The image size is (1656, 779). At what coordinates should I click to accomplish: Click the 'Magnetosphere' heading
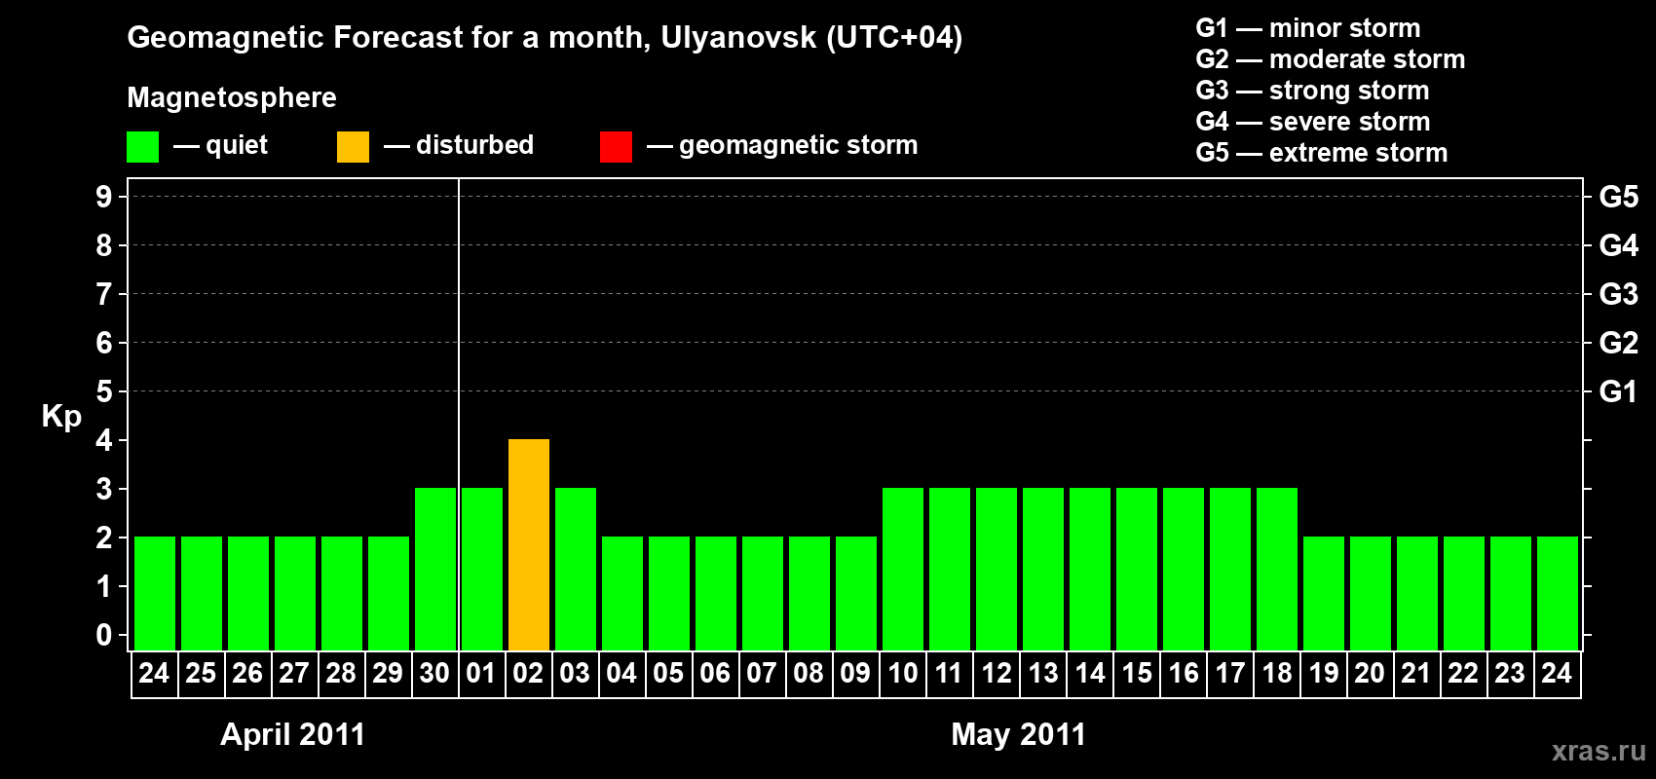click(232, 97)
